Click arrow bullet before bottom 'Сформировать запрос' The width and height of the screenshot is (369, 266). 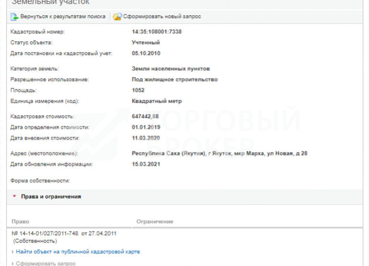tap(13, 264)
